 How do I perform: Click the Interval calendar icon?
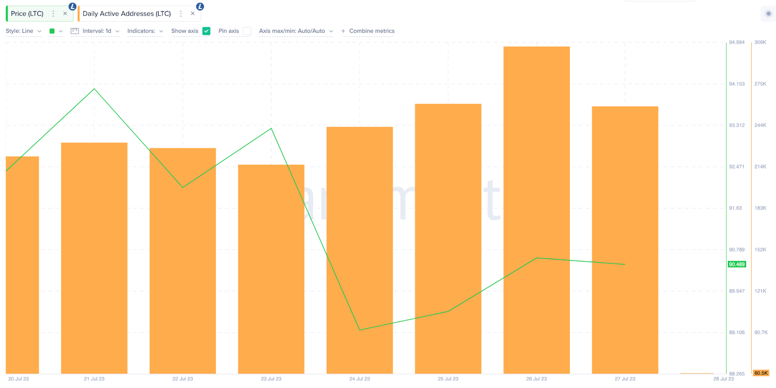click(x=75, y=31)
